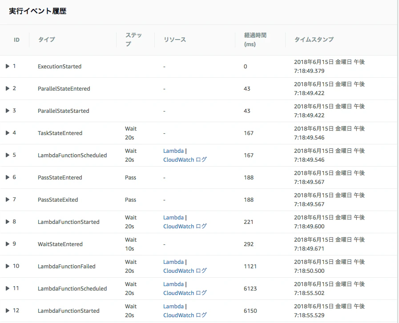This screenshot has height=323, width=399.
Task: Expand event 7 PassStateExited row
Action: pyautogui.click(x=8, y=199)
